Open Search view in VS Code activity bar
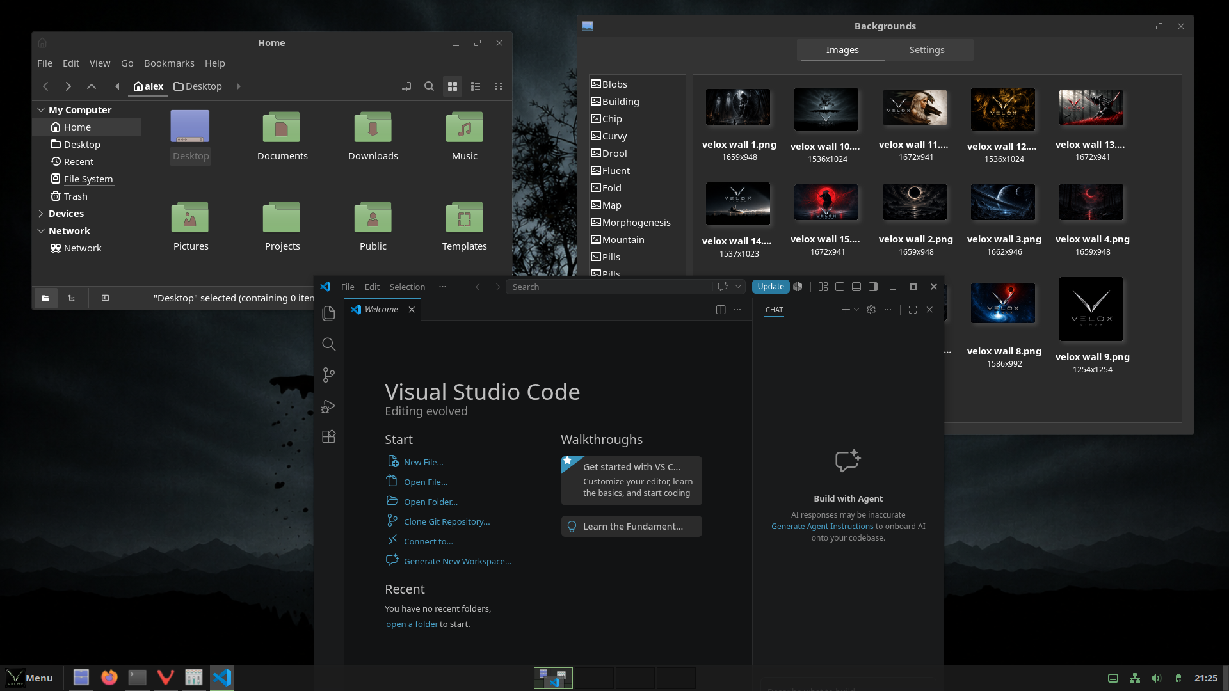The width and height of the screenshot is (1229, 691). tap(328, 344)
